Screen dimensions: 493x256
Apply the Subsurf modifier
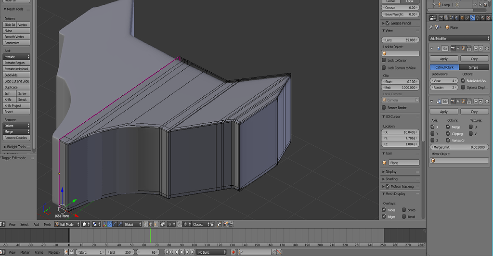444,59
